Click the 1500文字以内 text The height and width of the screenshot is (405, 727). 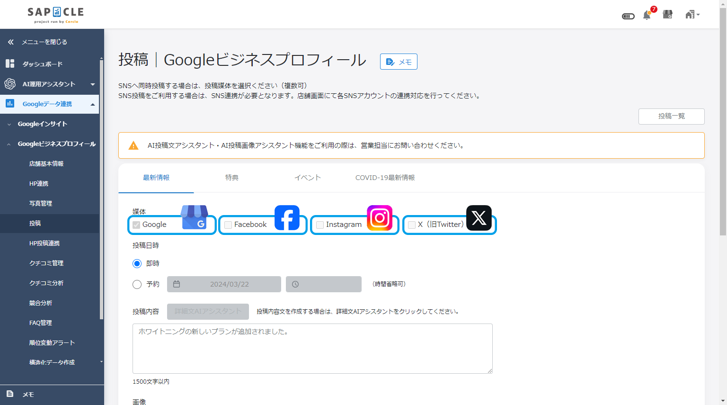tap(151, 381)
